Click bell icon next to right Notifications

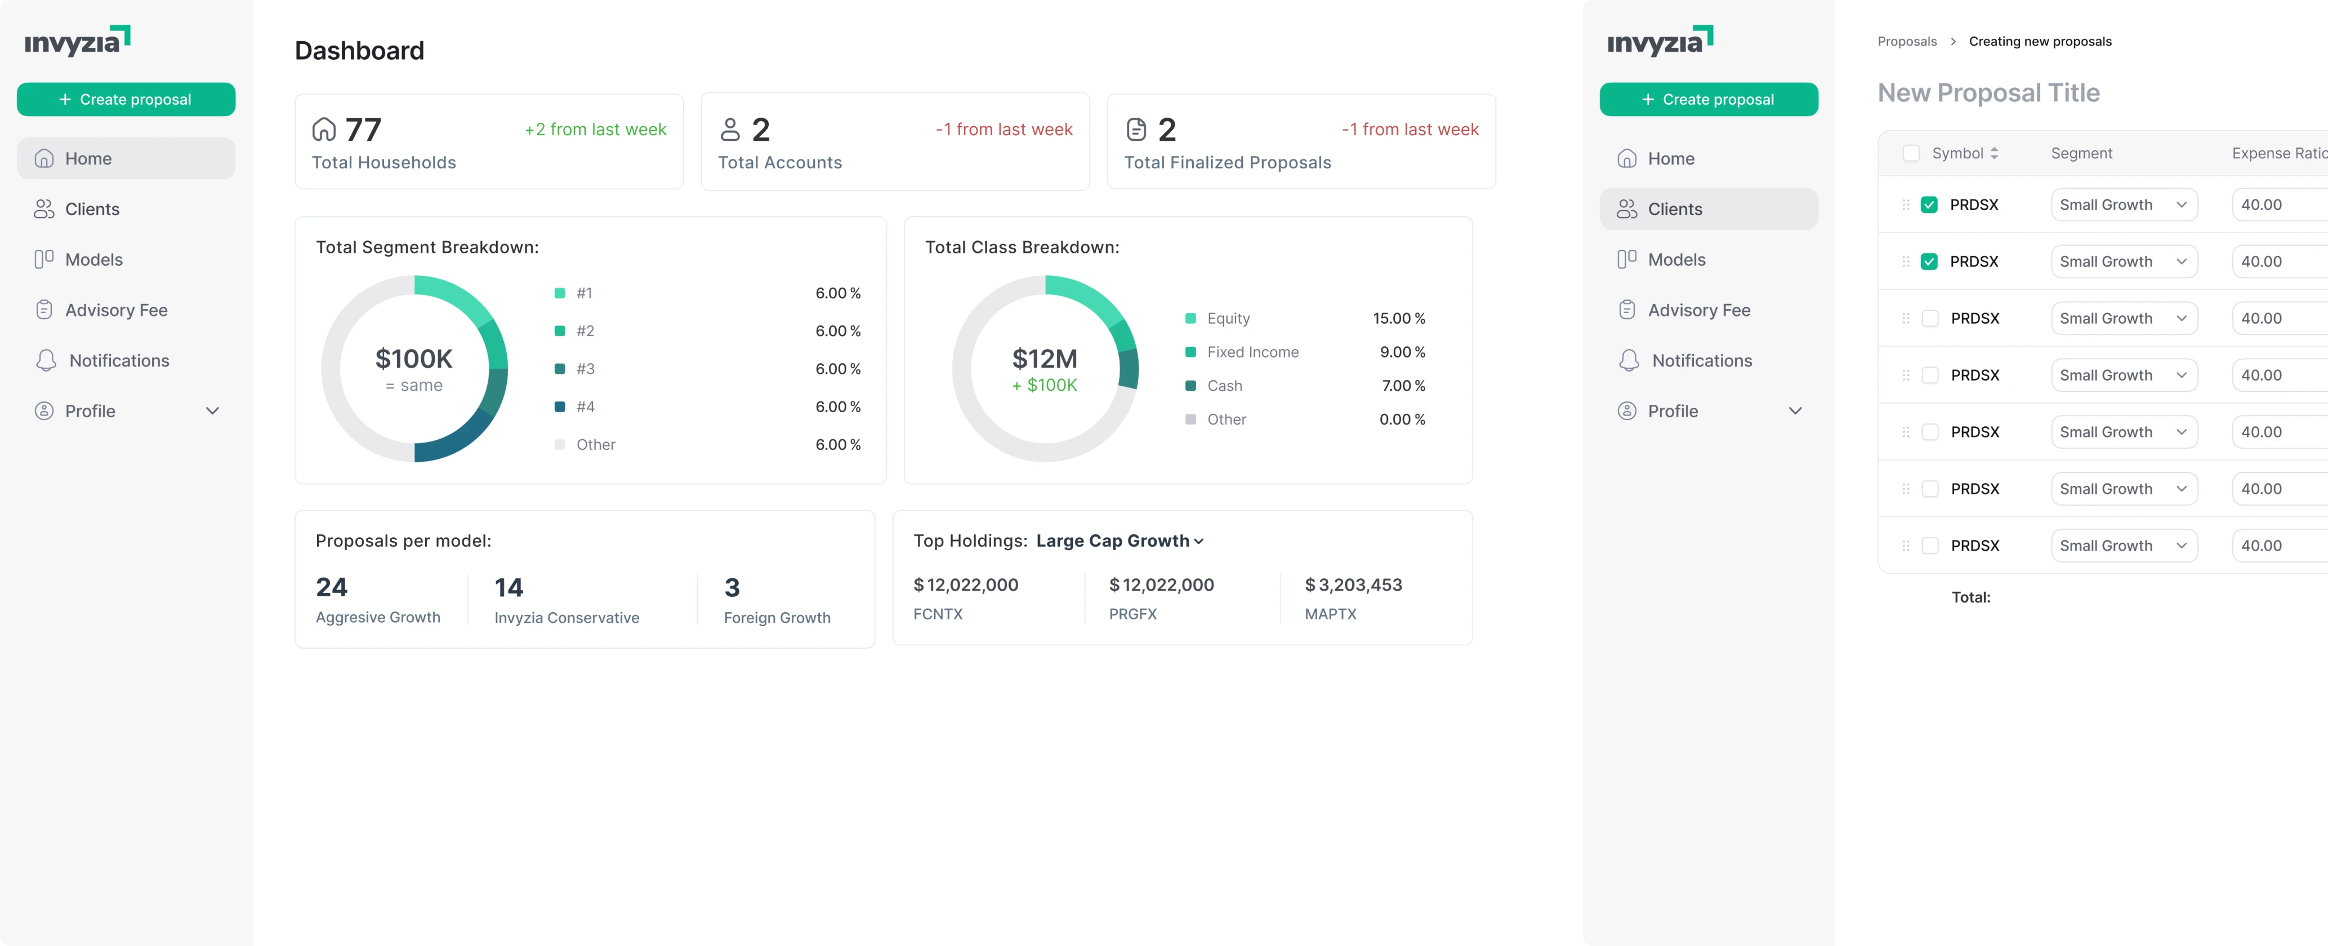1629,360
